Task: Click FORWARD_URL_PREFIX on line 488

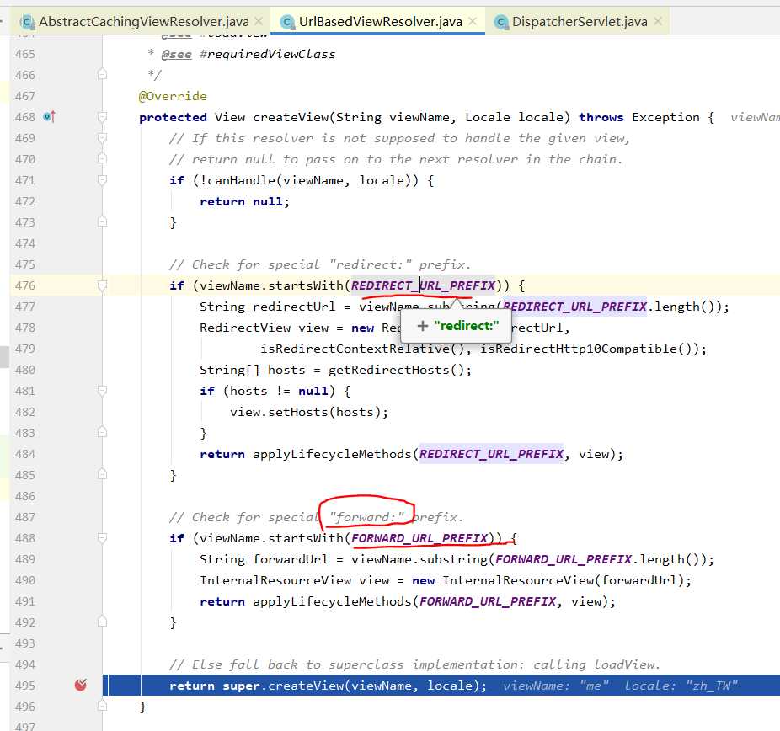Action: (x=419, y=538)
